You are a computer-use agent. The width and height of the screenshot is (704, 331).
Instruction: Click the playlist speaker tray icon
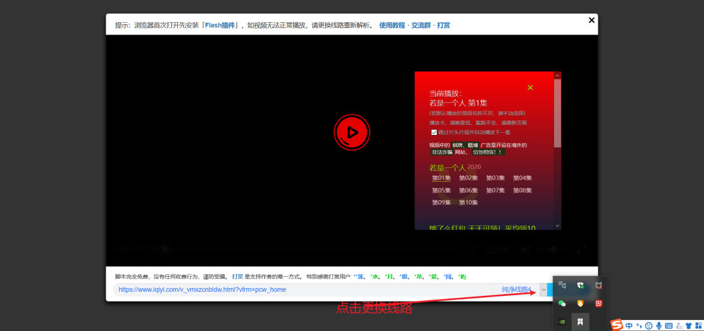point(562,284)
